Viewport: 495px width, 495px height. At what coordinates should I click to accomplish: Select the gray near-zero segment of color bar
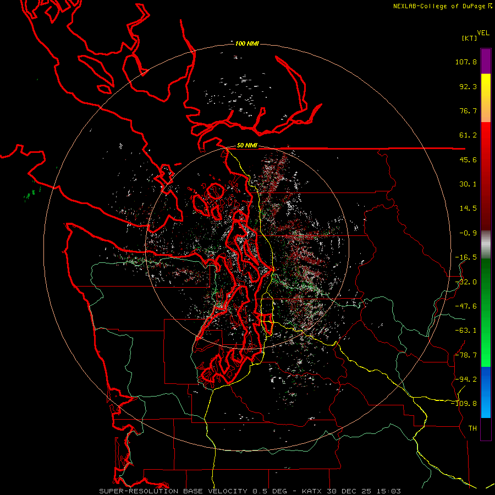486,245
